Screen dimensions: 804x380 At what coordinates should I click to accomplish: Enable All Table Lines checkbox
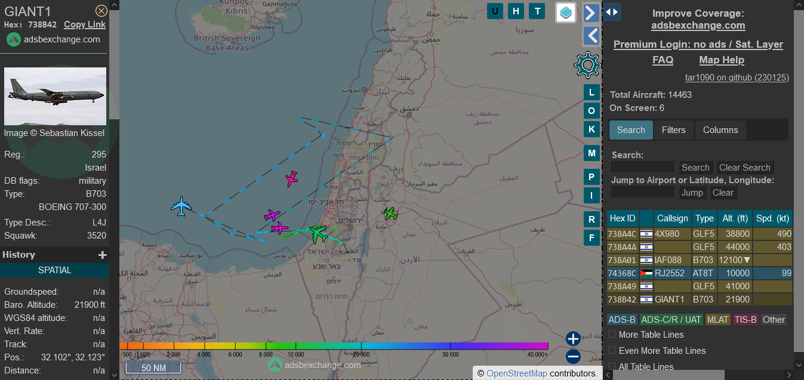click(612, 367)
